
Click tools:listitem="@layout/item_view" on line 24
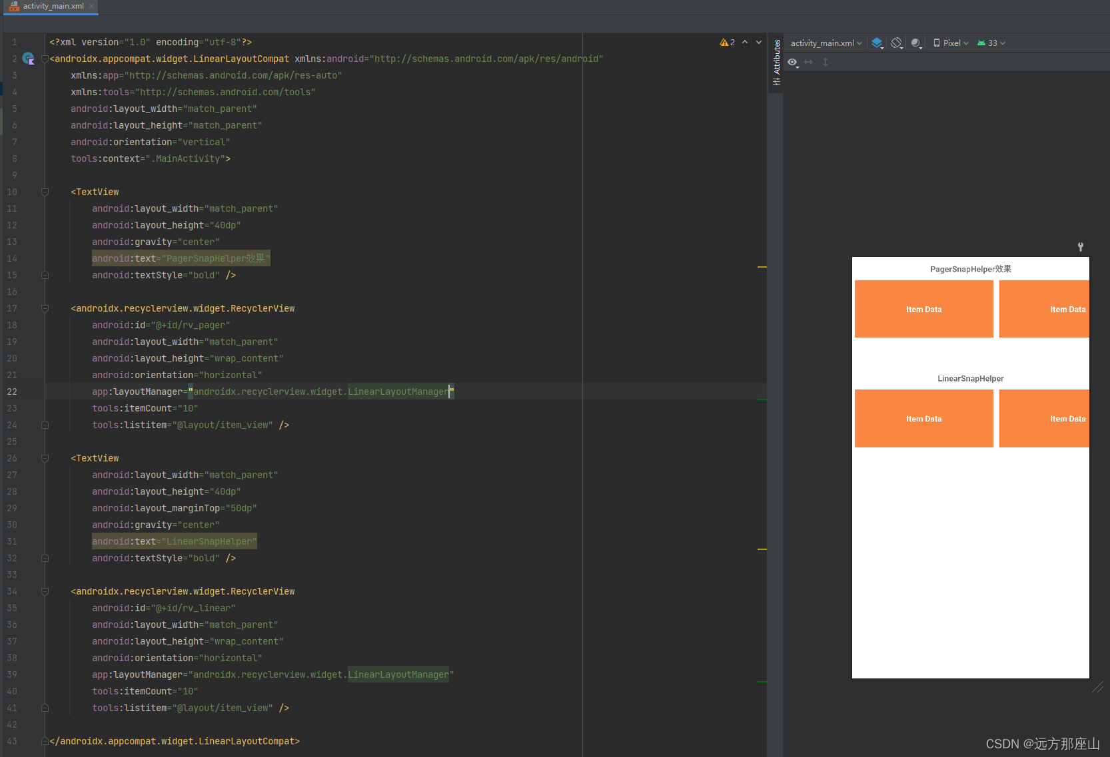pos(183,425)
